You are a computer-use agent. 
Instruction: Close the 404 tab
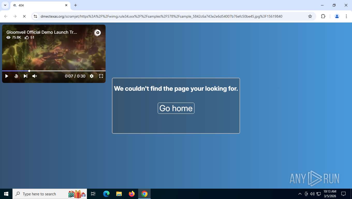[66, 5]
